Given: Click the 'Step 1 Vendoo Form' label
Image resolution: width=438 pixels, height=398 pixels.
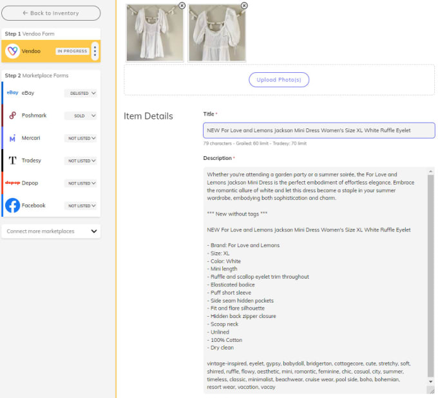Looking at the screenshot, I should click(x=30, y=34).
